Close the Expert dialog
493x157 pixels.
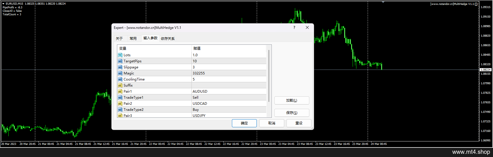coord(307,27)
